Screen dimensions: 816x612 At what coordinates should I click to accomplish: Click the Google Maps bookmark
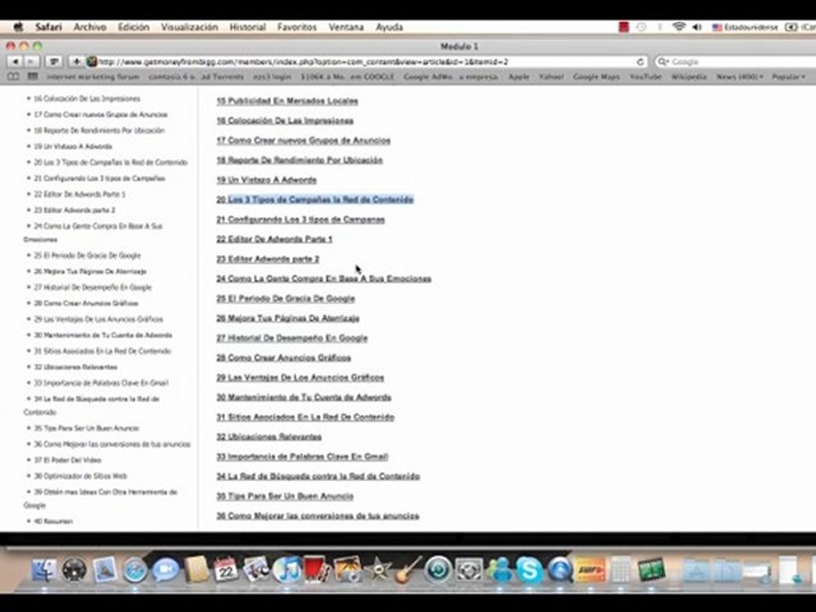point(597,77)
